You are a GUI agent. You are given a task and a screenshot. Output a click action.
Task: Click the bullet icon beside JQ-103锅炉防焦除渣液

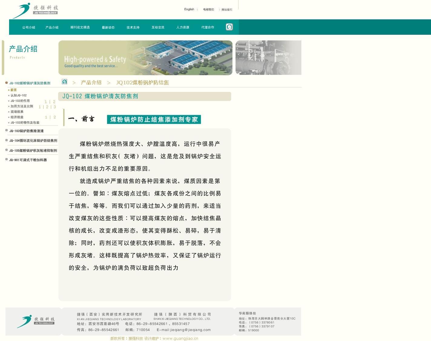(7, 130)
